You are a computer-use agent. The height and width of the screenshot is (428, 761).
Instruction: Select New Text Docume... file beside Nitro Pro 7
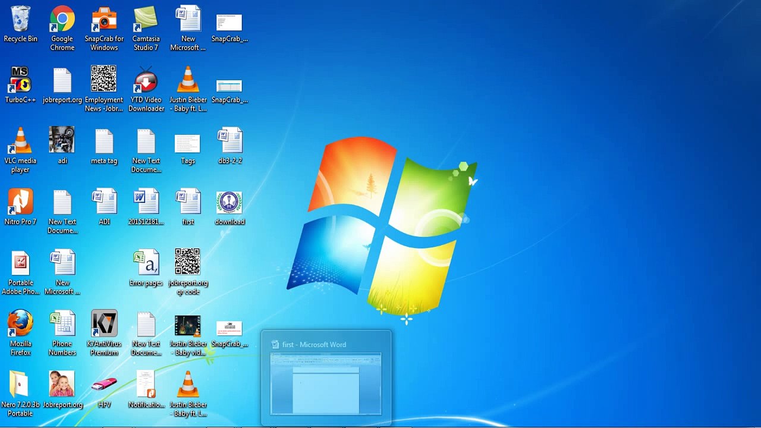click(62, 212)
